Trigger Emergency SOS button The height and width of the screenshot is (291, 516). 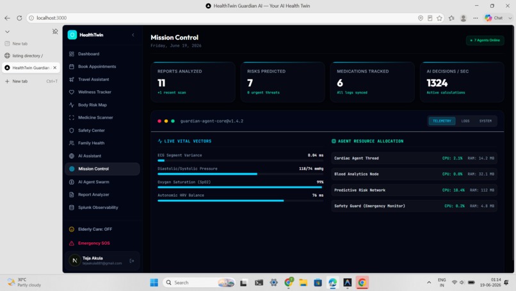click(x=102, y=243)
